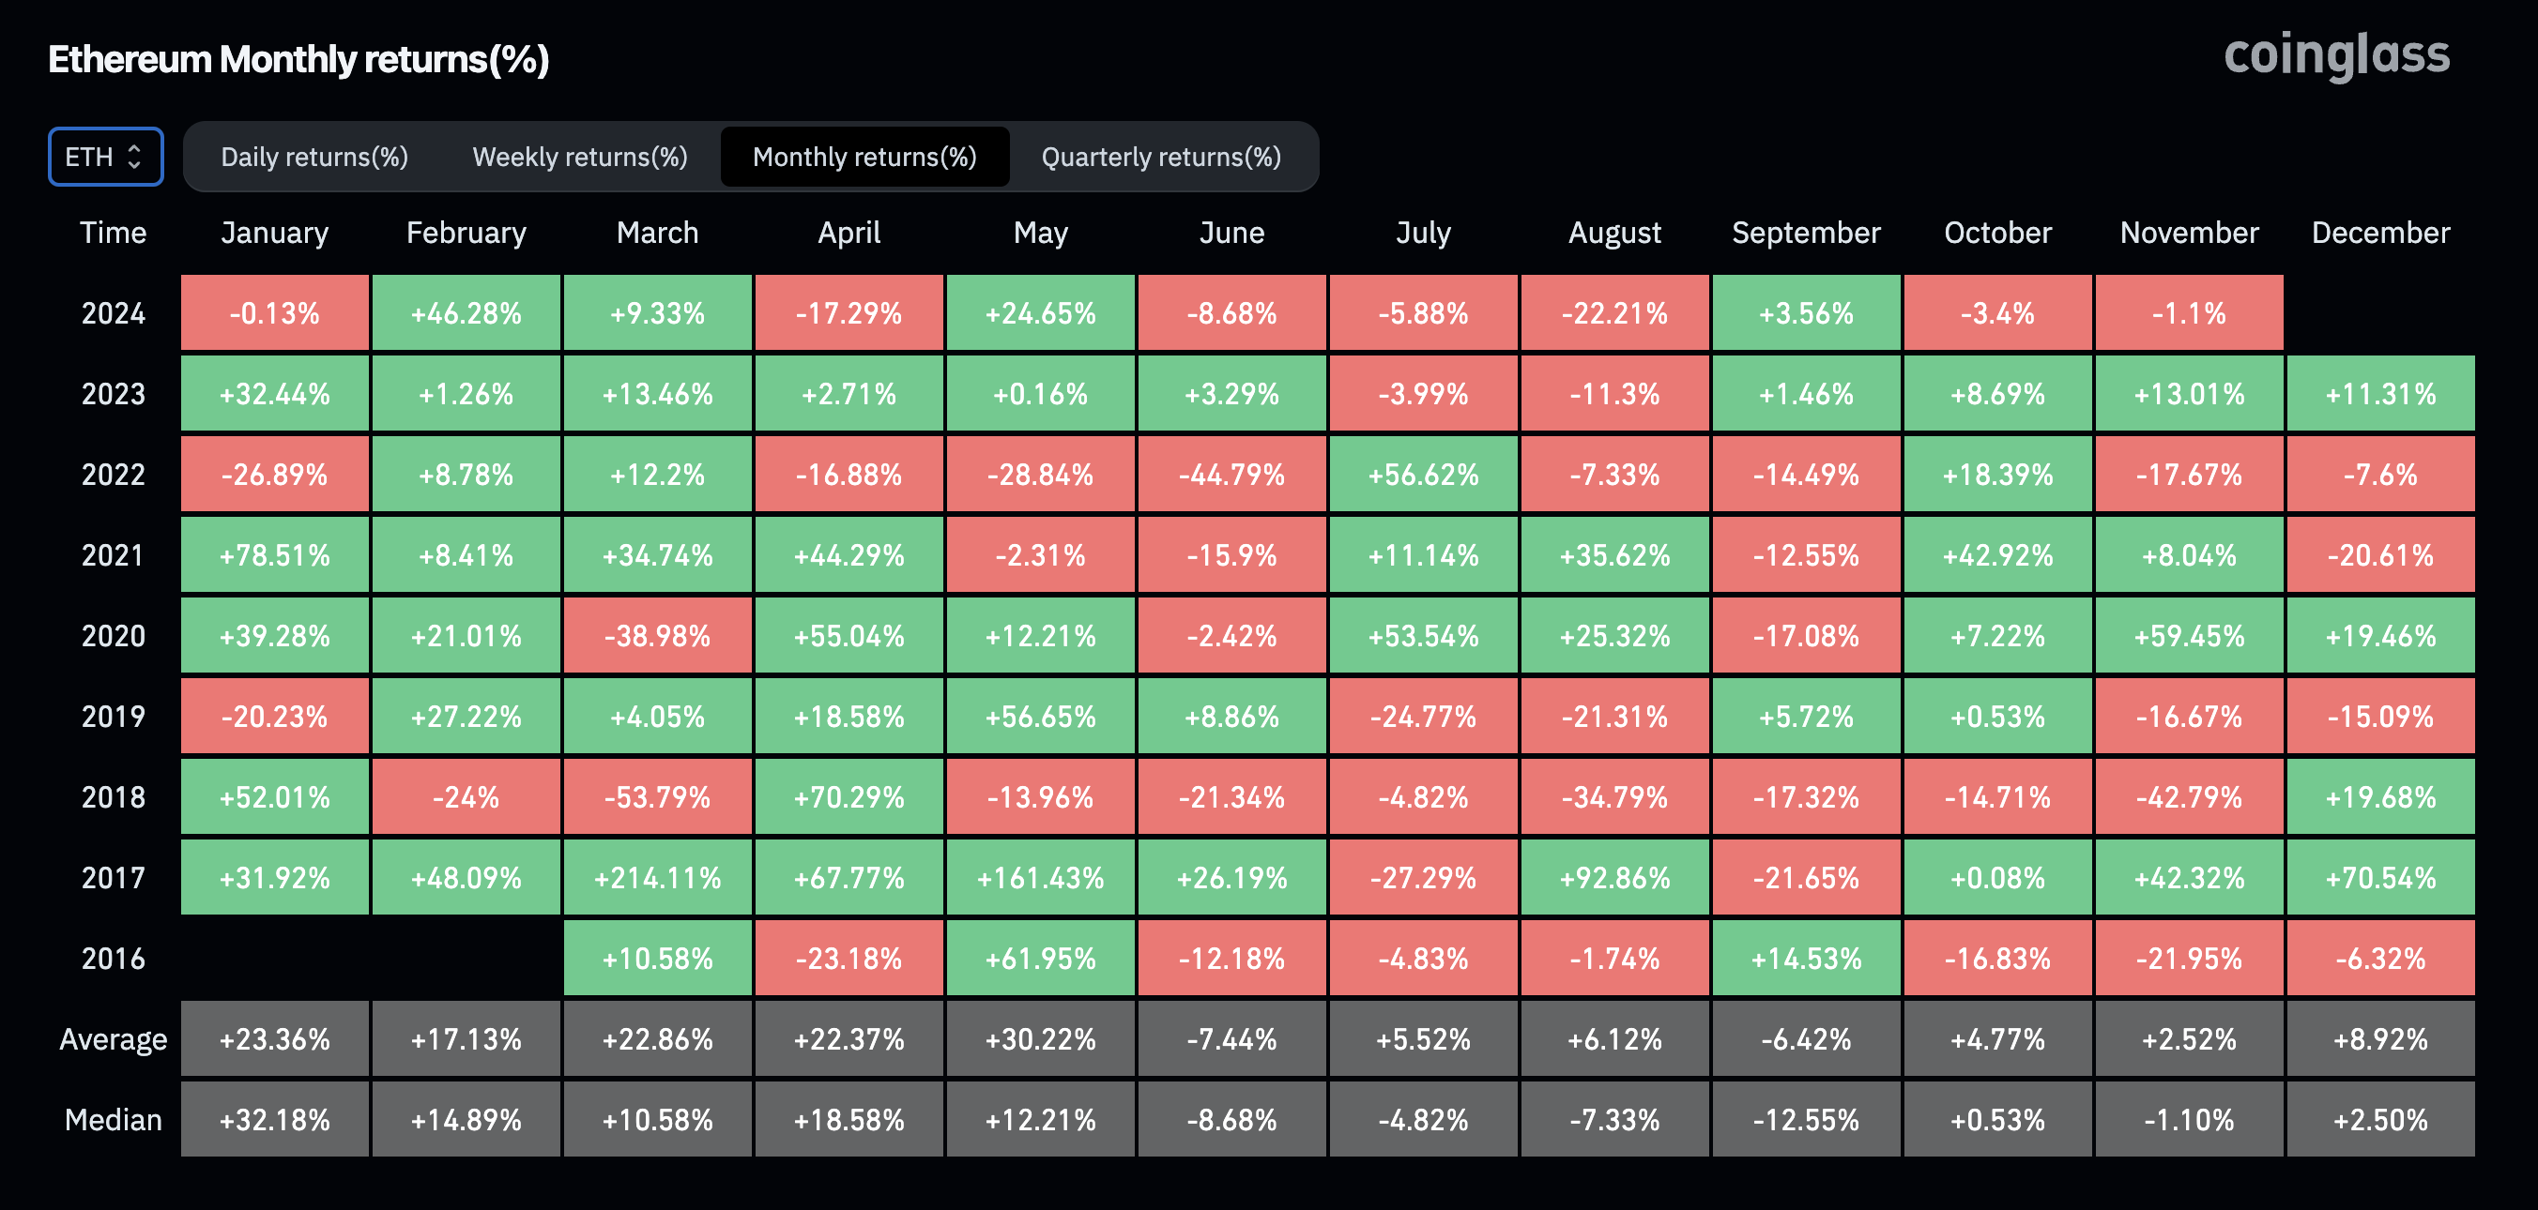The image size is (2538, 1210).
Task: Open the ETH coin selector dropdown
Action: point(104,157)
